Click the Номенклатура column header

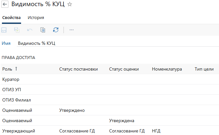[x=167, y=69]
